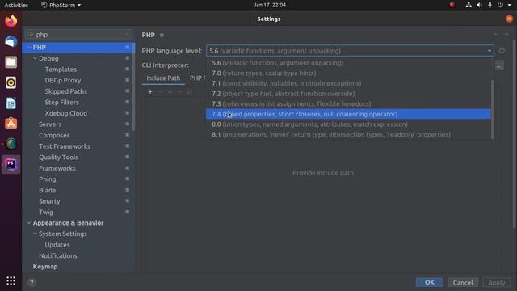517x291 pixels.
Task: Open the Files app in dock
Action: coord(11,62)
